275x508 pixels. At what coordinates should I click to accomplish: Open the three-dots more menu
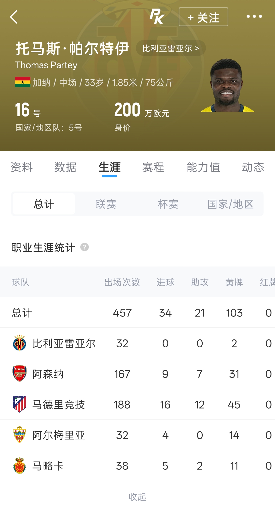click(x=254, y=17)
